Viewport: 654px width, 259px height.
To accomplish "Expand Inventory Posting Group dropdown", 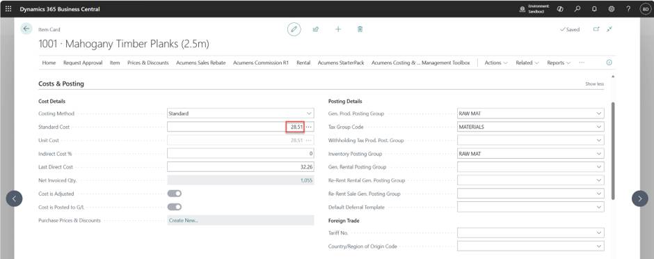I will pyautogui.click(x=599, y=154).
